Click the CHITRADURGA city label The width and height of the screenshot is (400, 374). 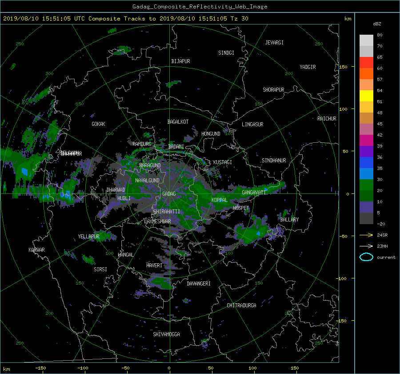pyautogui.click(x=241, y=306)
